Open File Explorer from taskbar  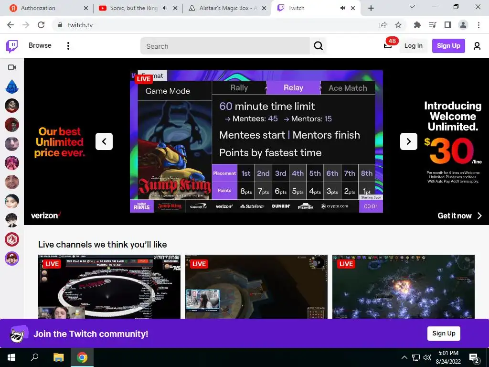point(58,357)
